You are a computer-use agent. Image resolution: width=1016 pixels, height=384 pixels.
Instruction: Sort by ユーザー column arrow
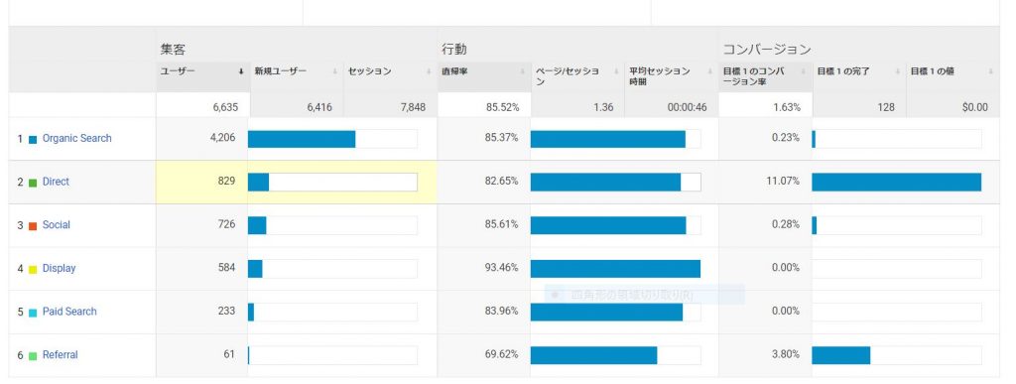pyautogui.click(x=242, y=71)
